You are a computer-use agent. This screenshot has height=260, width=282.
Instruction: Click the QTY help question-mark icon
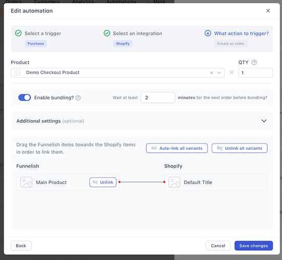254,62
